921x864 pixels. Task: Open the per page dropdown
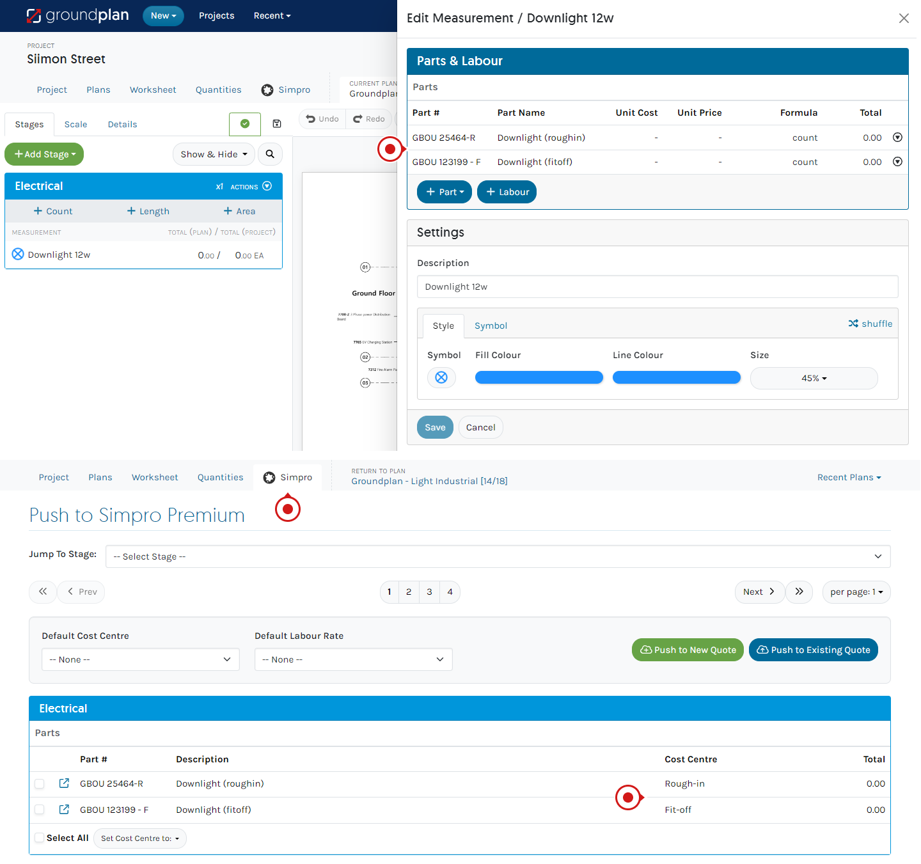click(856, 592)
